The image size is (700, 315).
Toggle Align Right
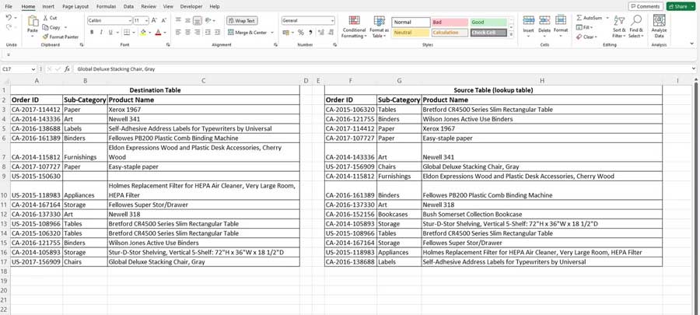point(198,33)
